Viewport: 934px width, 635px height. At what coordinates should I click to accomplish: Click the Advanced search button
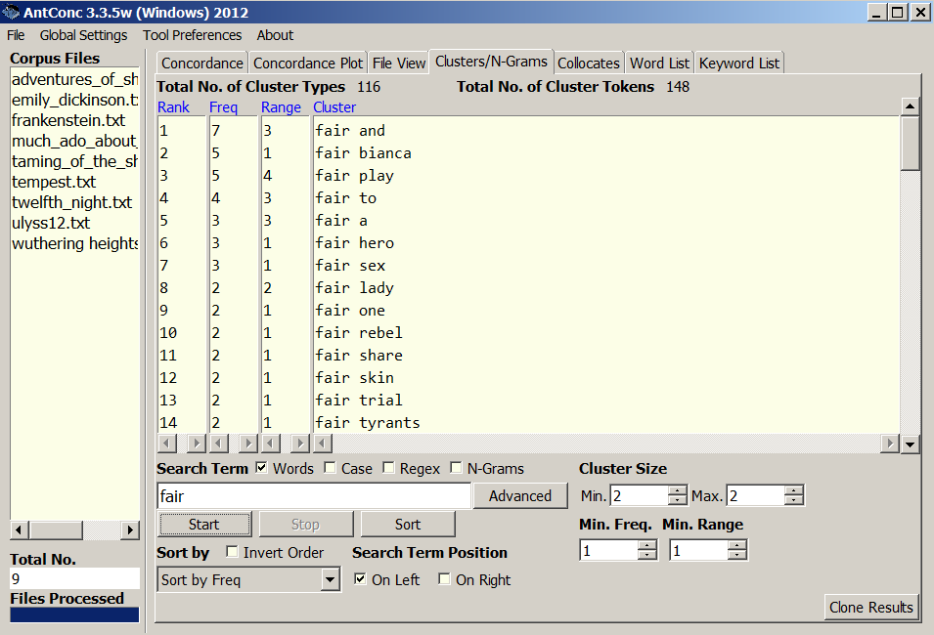[520, 496]
